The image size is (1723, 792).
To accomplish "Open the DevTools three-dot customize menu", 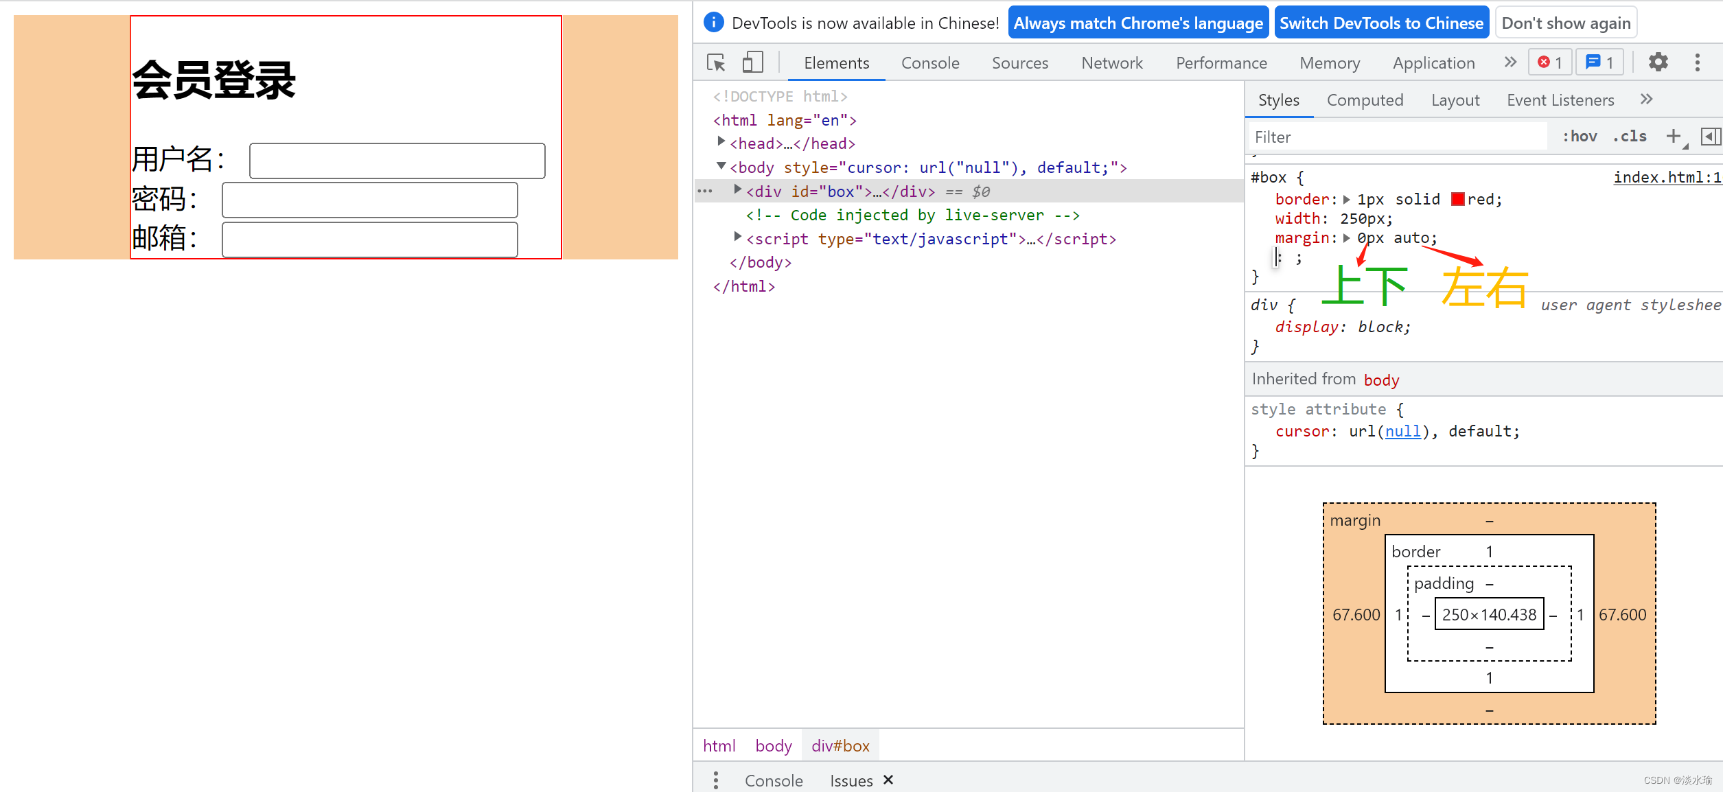I will pos(1698,62).
